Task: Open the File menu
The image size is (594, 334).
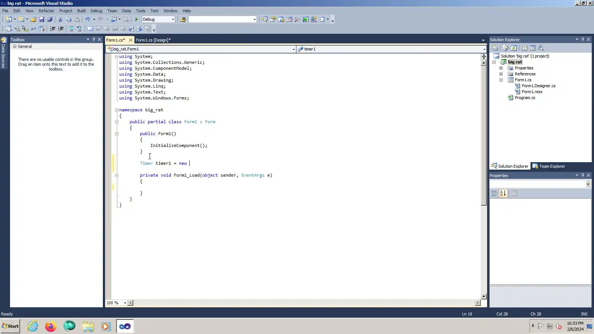Action: (5, 11)
